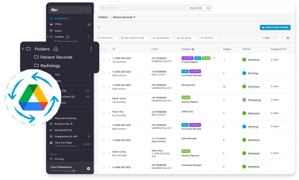Open Any method or user filter
Viewport: 299px width, 180px height.
(x=134, y=38)
